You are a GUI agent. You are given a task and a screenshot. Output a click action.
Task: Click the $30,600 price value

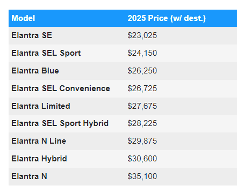click(x=142, y=159)
